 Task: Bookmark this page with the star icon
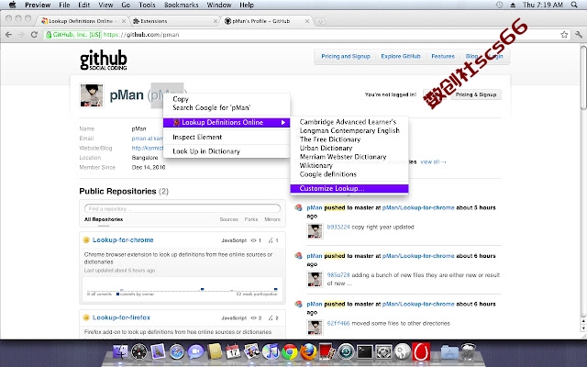[564, 35]
